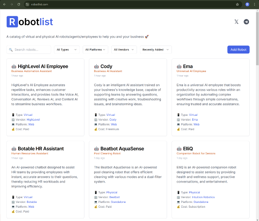The height and width of the screenshot is (221, 259).
Task: Expand the All Types dropdown
Action: coord(67,50)
